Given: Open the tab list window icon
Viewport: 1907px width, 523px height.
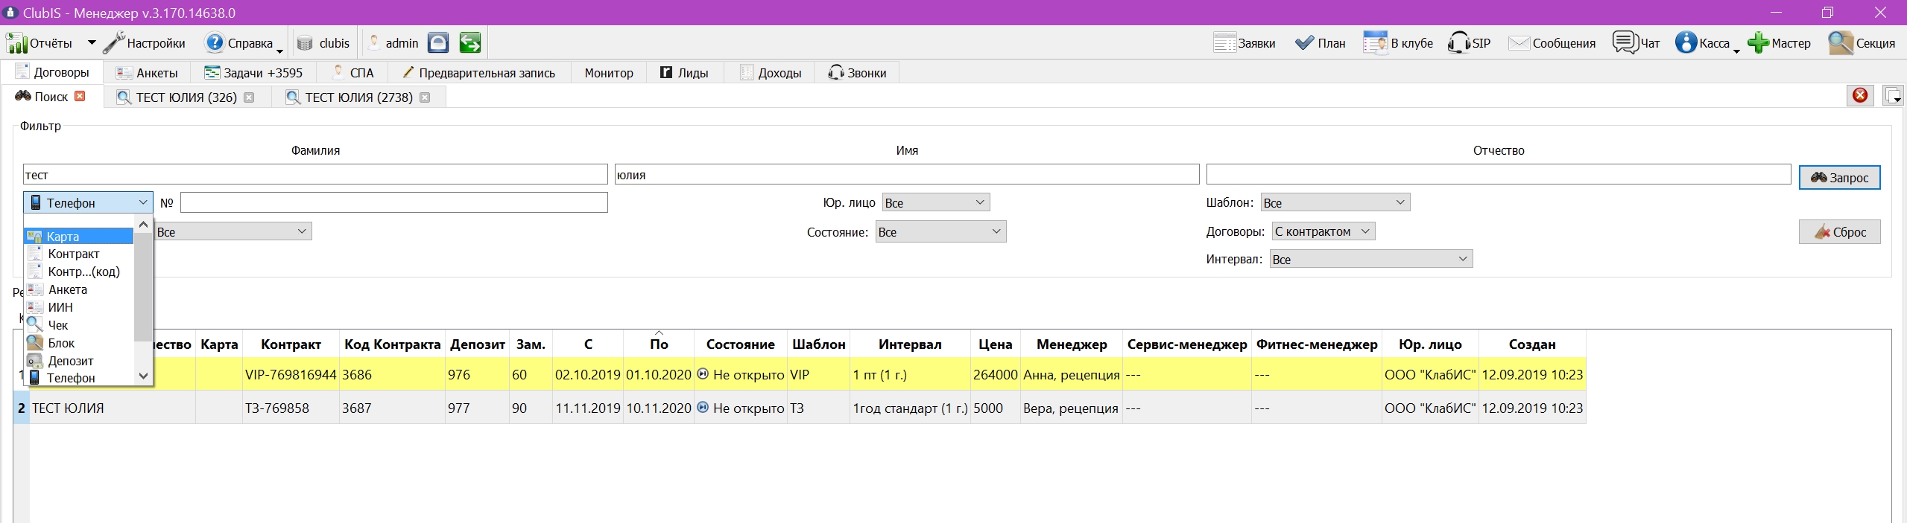Looking at the screenshot, I should pyautogui.click(x=1893, y=95).
